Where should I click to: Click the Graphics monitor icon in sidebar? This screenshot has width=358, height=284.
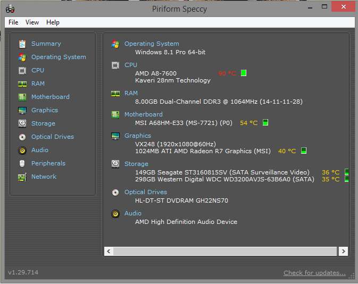pyautogui.click(x=22, y=111)
